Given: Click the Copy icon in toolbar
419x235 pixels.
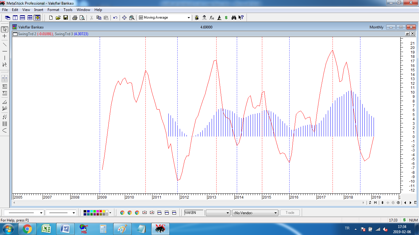Looking at the screenshot, I should 99,18.
